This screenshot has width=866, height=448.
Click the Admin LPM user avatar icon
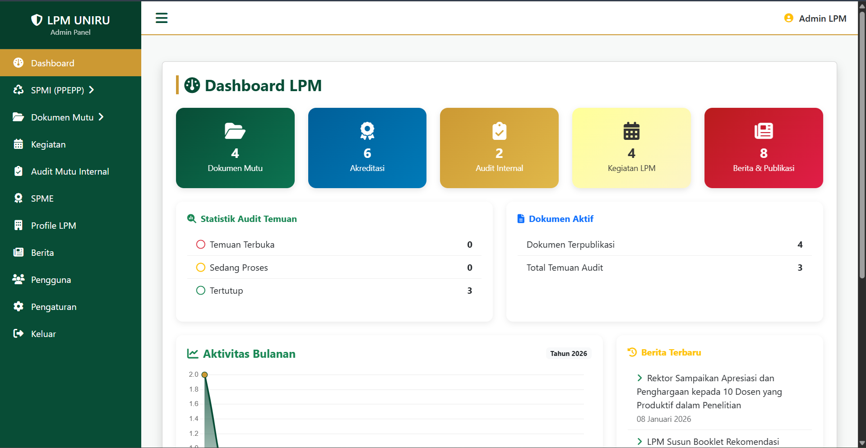[x=788, y=18]
